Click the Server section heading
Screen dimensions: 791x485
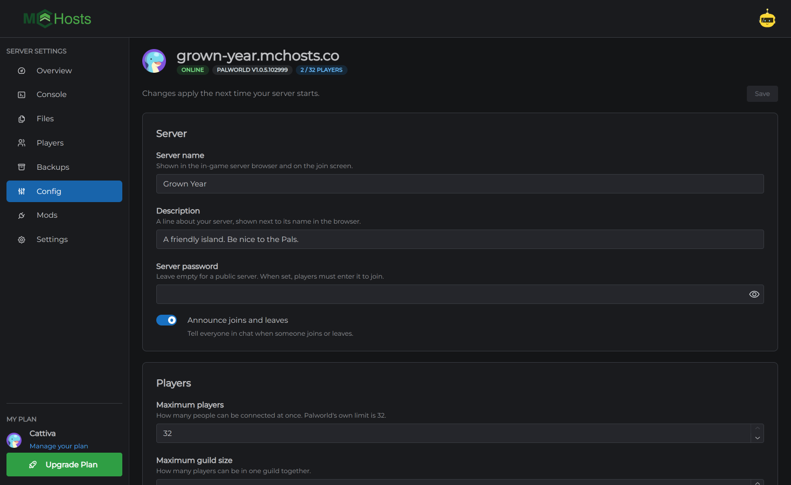(x=171, y=134)
